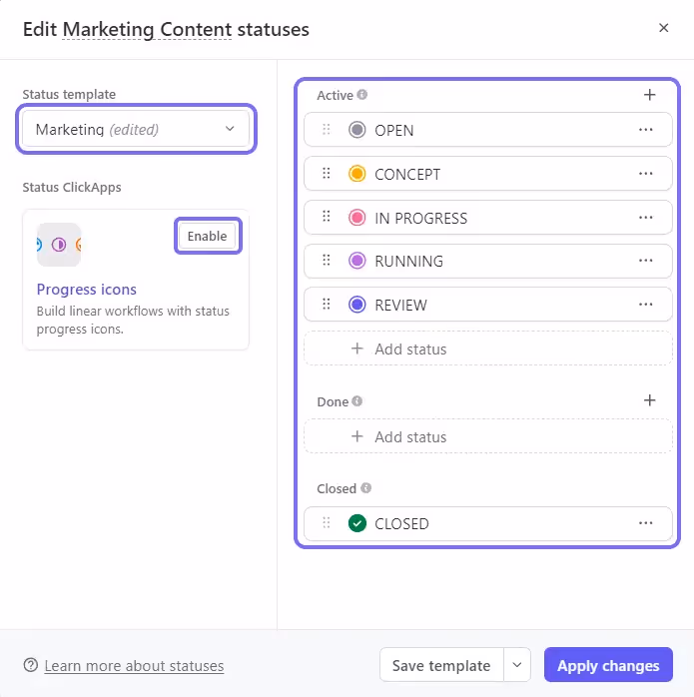This screenshot has height=697, width=694.
Task: Click Add status under Done group
Action: pyautogui.click(x=409, y=437)
